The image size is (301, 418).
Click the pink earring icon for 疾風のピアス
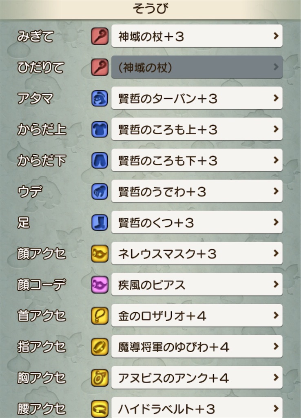(x=100, y=284)
